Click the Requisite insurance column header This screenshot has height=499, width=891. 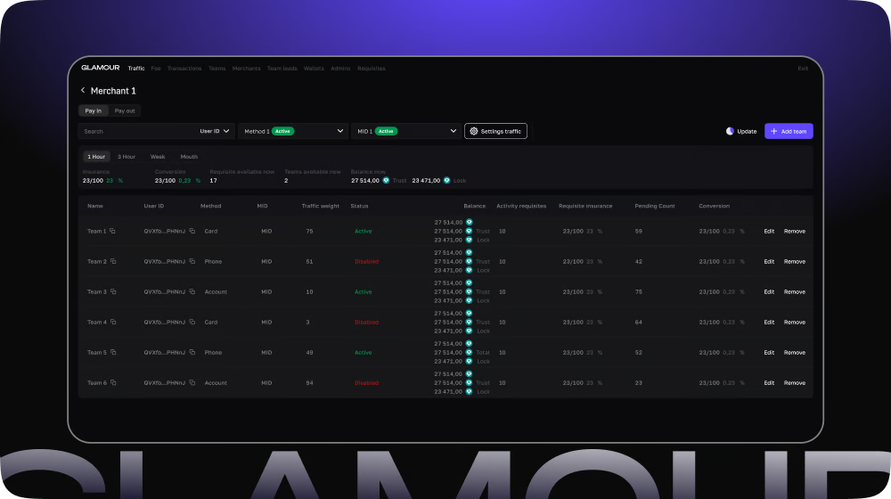[585, 206]
